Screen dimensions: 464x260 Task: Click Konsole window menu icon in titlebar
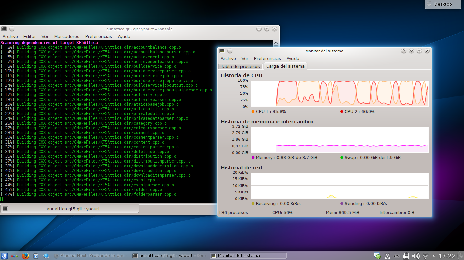click(4, 29)
